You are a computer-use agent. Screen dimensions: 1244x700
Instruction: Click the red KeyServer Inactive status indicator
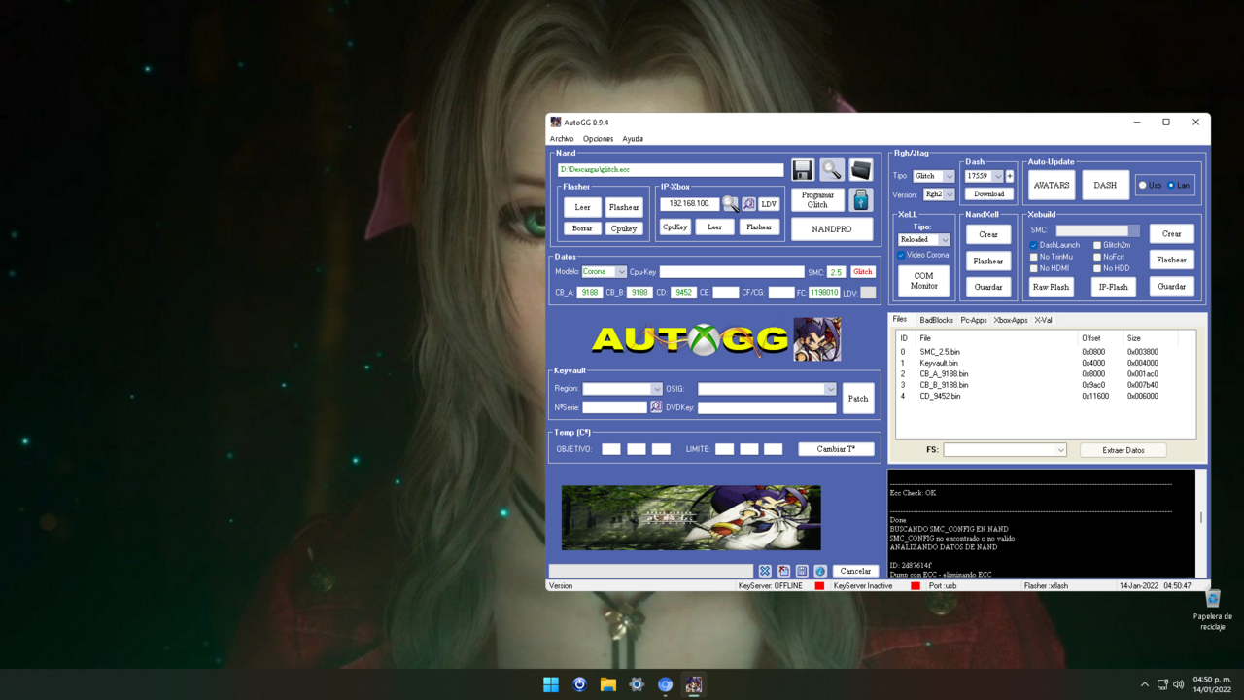pyautogui.click(x=915, y=586)
